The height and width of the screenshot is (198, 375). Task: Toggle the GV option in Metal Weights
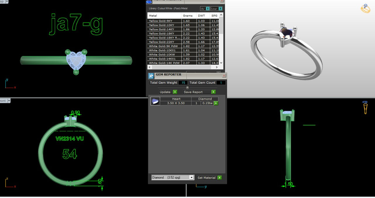point(205,9)
